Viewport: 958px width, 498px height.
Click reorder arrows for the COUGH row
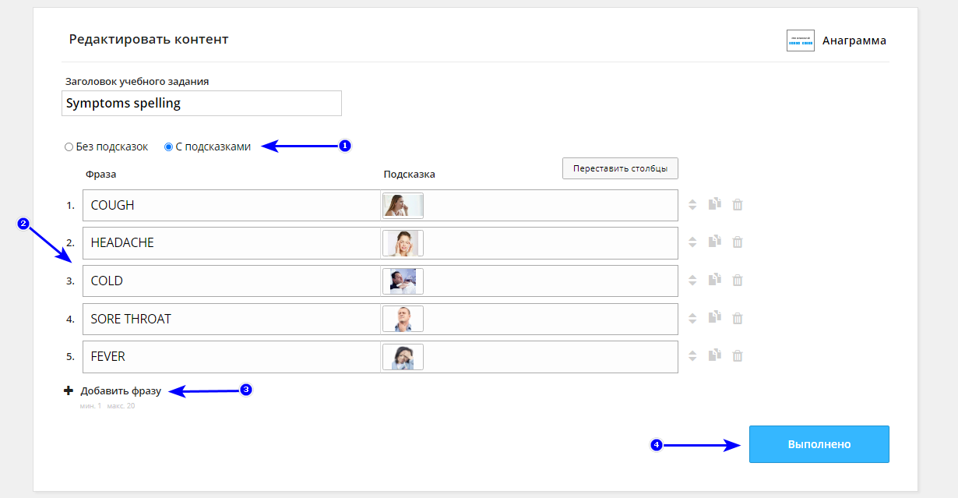click(692, 205)
